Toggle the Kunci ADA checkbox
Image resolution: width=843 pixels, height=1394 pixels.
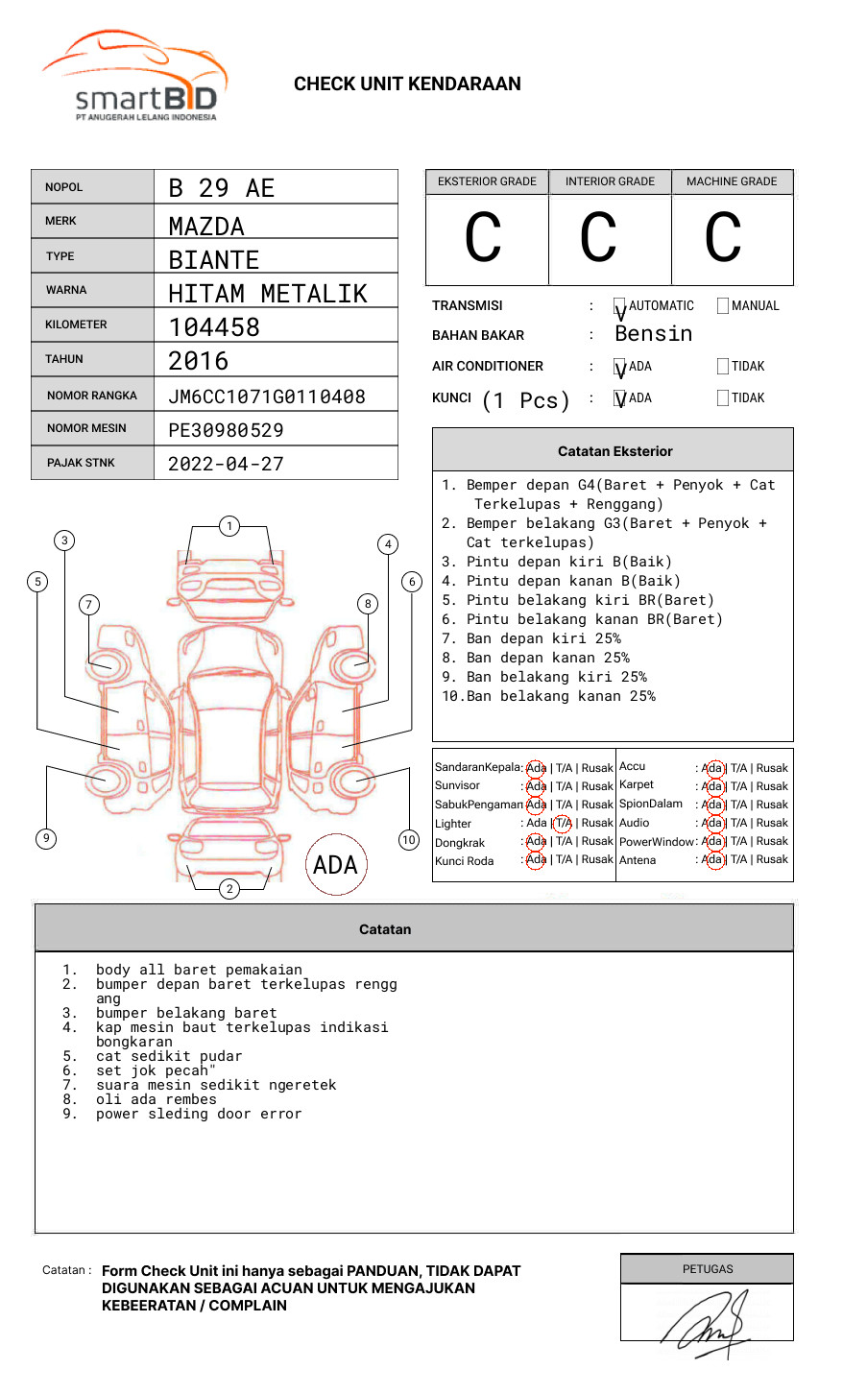tap(619, 398)
